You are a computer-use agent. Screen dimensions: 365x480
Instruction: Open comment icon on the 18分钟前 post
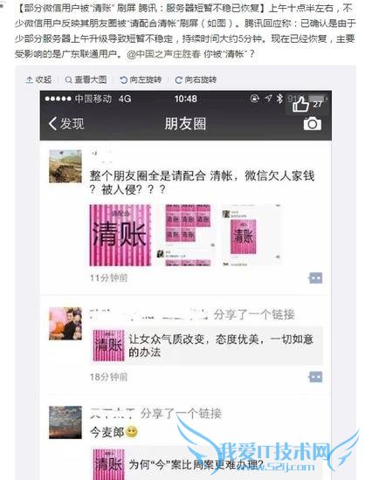(x=315, y=377)
